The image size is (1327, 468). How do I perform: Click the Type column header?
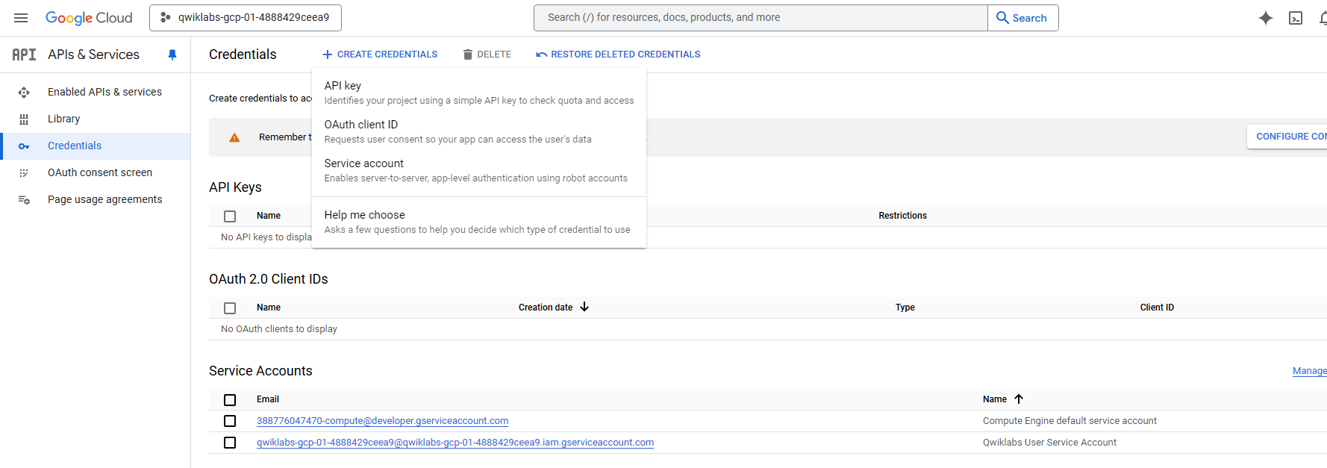point(905,308)
